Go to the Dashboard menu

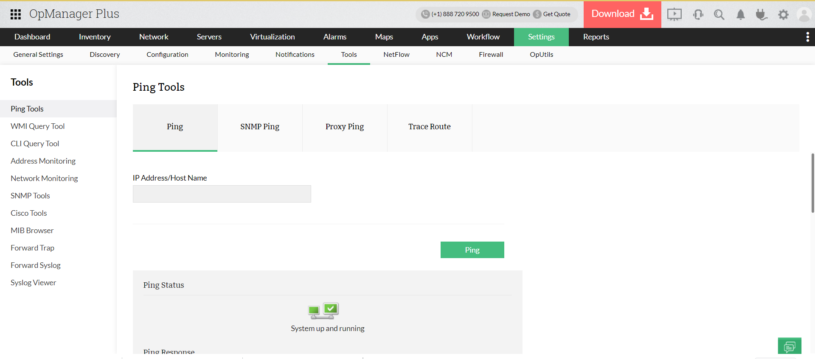pyautogui.click(x=32, y=37)
